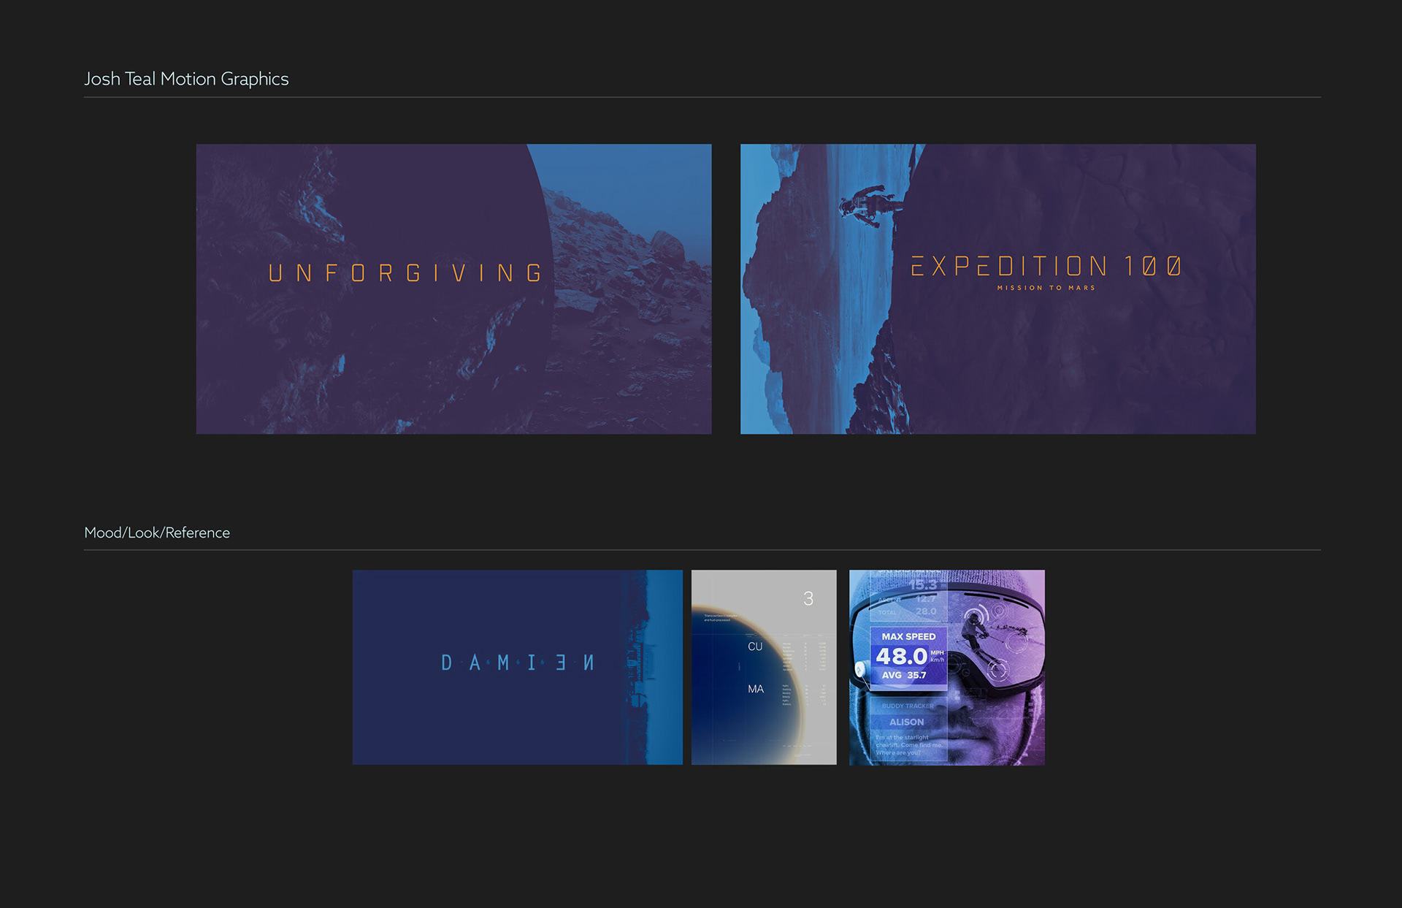Screen dimensions: 1402x908
Task: Click the 15.3 reading atop goggles HUD
Action: click(x=922, y=584)
